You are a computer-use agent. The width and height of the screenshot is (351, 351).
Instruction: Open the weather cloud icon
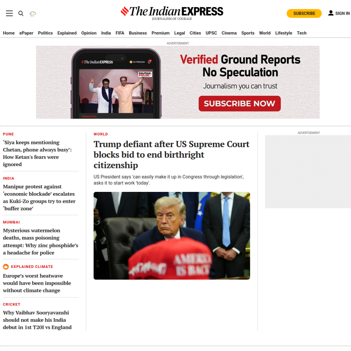coord(33,14)
